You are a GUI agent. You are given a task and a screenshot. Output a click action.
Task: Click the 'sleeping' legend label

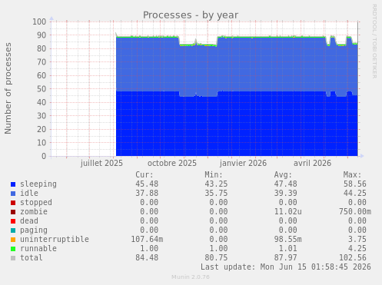click(38, 184)
